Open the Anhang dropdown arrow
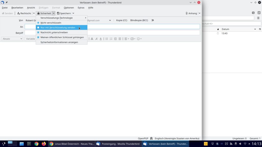The height and width of the screenshot is (147, 262). [x=200, y=13]
